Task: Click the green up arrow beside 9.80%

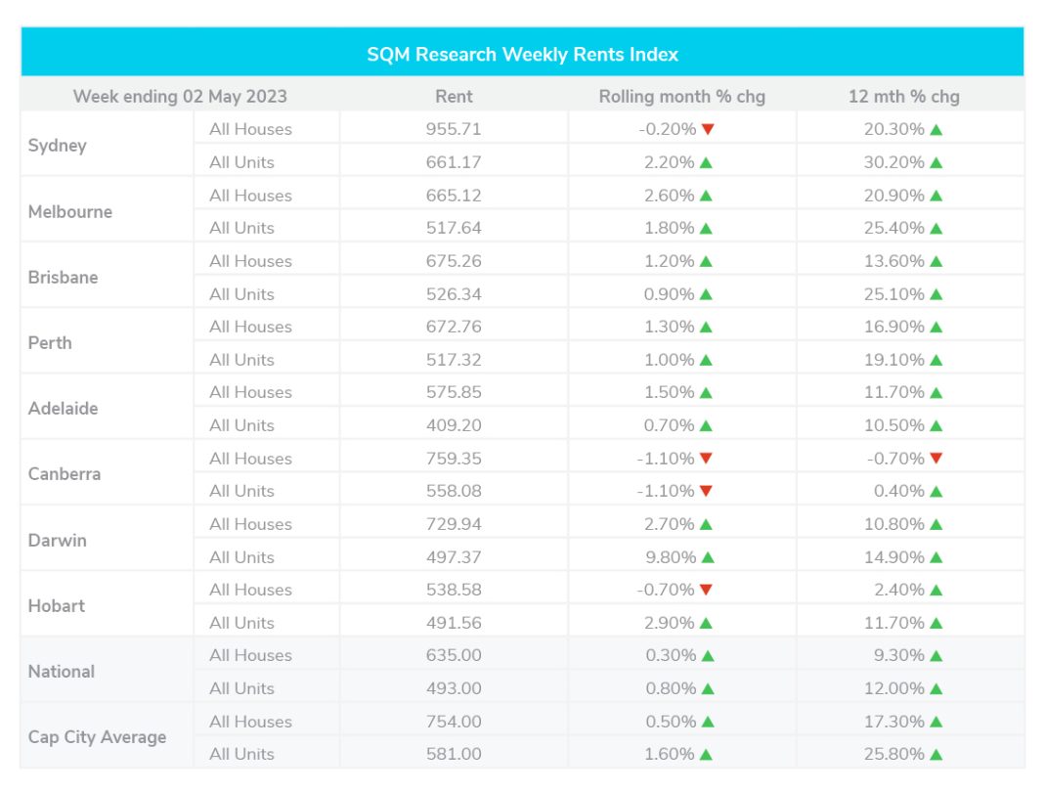Action: point(708,557)
